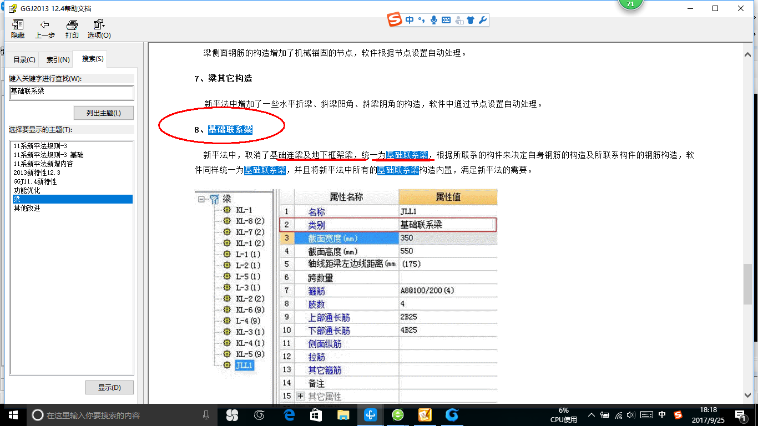Click the 上部通长筋 property label
Viewport: 758px width, 426px height.
[x=329, y=317]
